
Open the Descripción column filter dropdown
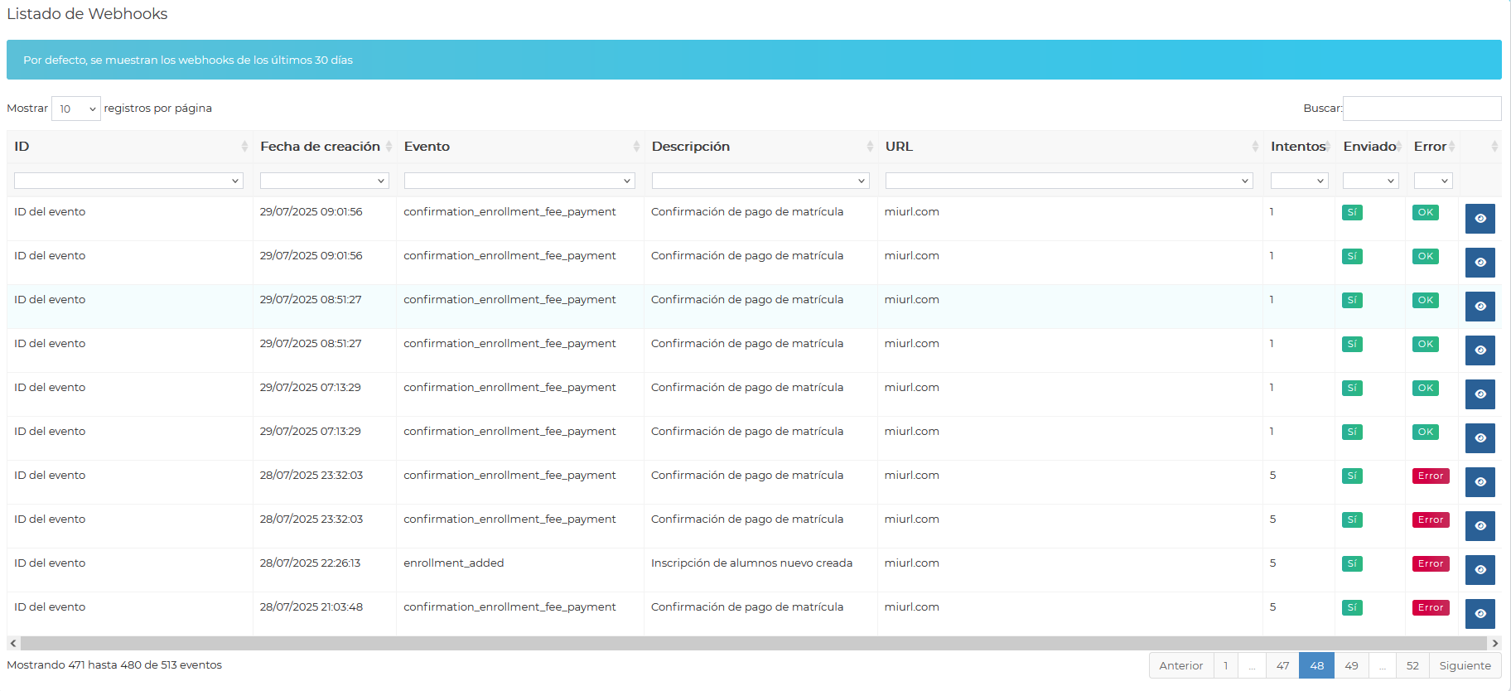pyautogui.click(x=760, y=181)
